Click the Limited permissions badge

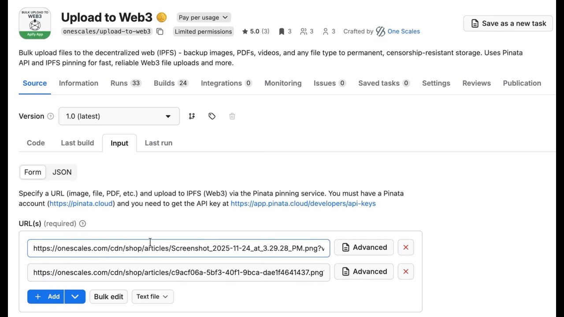point(203,31)
